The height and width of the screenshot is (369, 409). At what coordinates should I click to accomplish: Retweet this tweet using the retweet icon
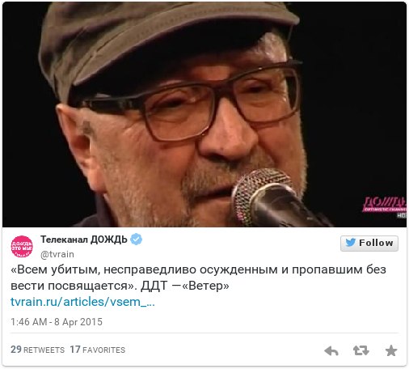[361, 350]
